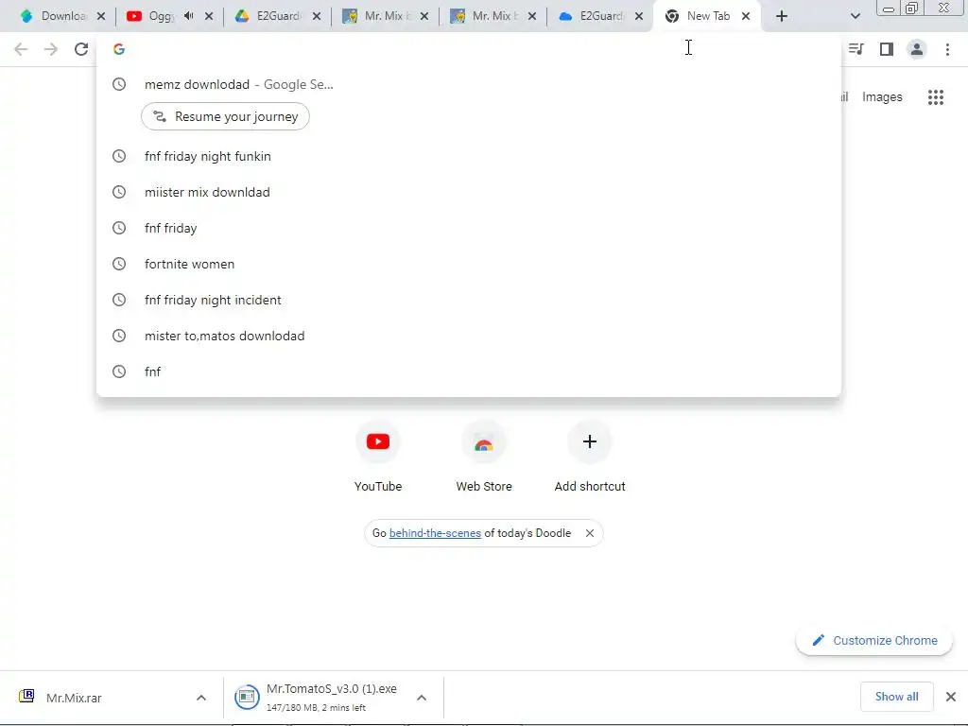
Task: Expand options arrow for Mr.TomatoS download
Action: pos(422,698)
